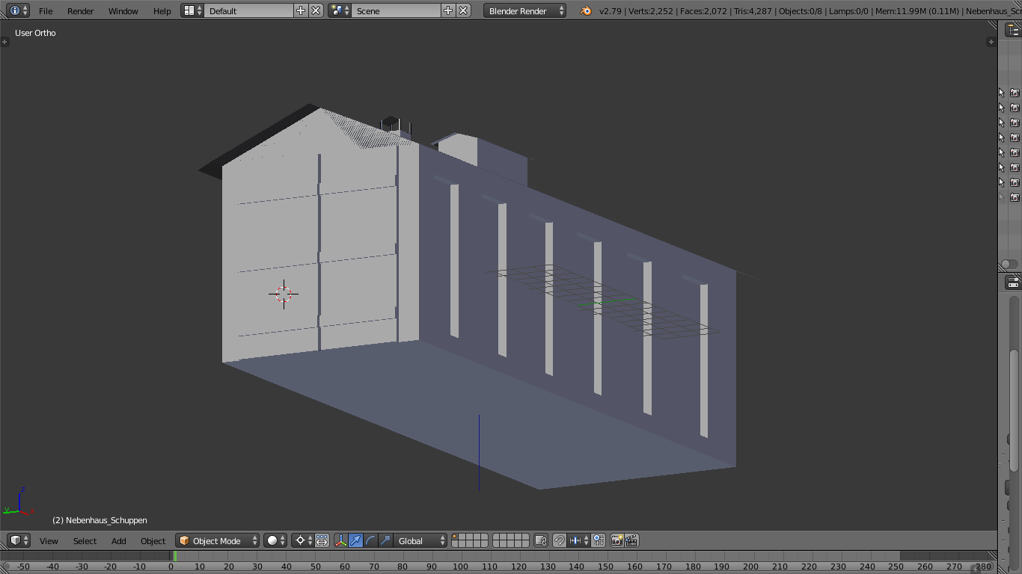Toggle the 3D manipulator widget icon
The image size is (1022, 574).
pyautogui.click(x=341, y=540)
